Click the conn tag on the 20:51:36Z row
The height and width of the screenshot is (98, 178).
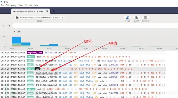click(x=30, y=61)
